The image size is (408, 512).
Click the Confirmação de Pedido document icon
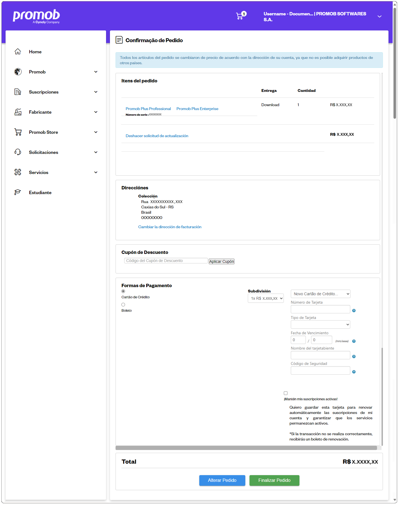pos(119,40)
